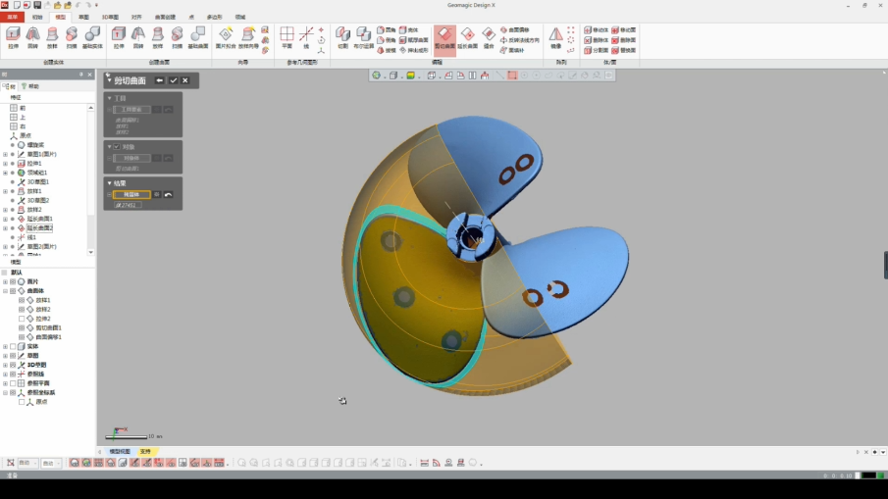
Task: Click the 反转法线方向 button
Action: coord(520,40)
